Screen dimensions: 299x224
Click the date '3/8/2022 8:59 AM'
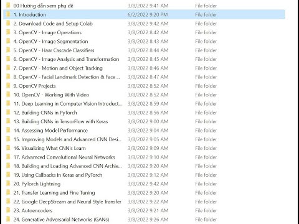[148, 104]
